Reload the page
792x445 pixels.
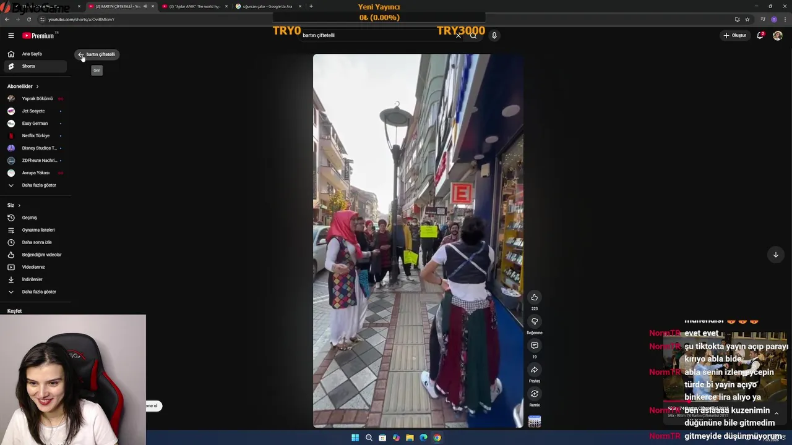[28, 19]
